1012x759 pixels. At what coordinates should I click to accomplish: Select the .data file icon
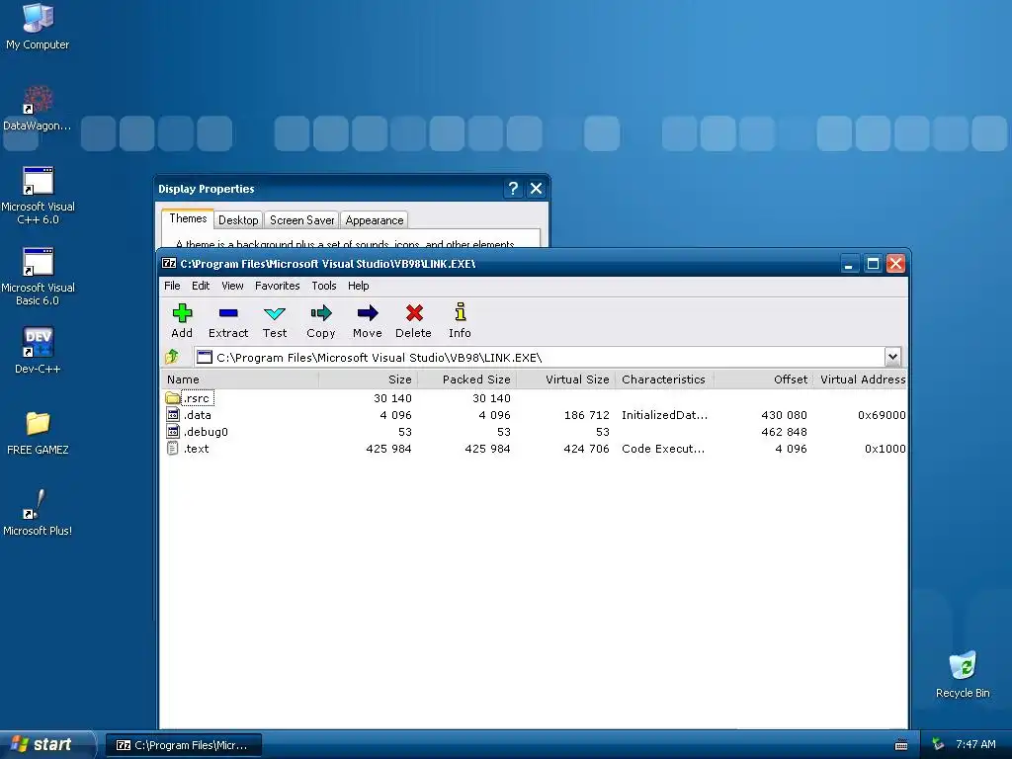(x=172, y=415)
